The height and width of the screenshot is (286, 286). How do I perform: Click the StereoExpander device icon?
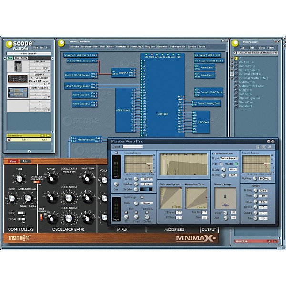tap(236, 98)
